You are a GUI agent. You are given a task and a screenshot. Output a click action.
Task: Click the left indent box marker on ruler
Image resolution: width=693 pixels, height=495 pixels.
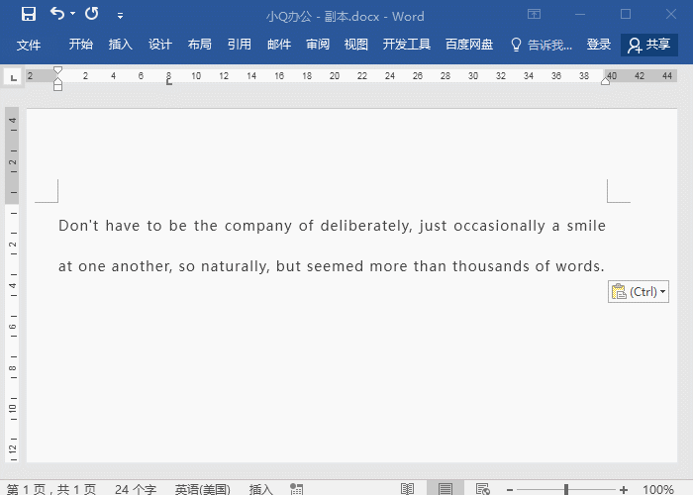click(57, 87)
